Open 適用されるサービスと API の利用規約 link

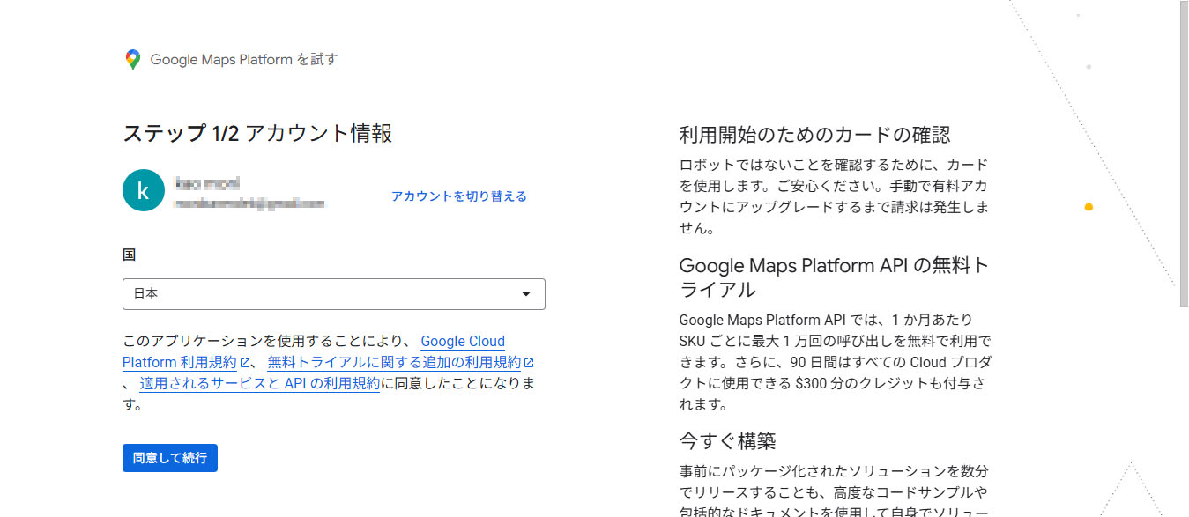point(259,384)
